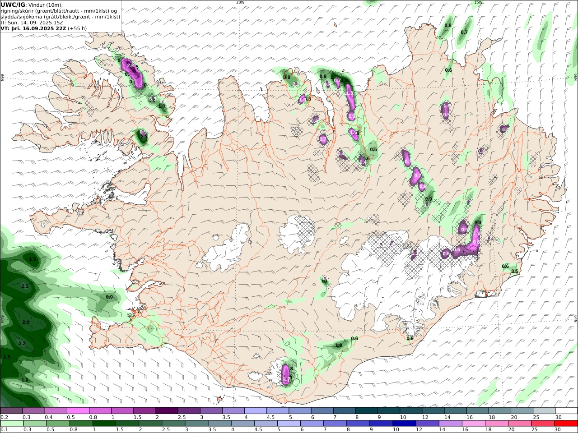Click the 'VT: þri. 16.09.2025 22Z' valid time
Viewport: 578px width, 433px height.
point(33,28)
